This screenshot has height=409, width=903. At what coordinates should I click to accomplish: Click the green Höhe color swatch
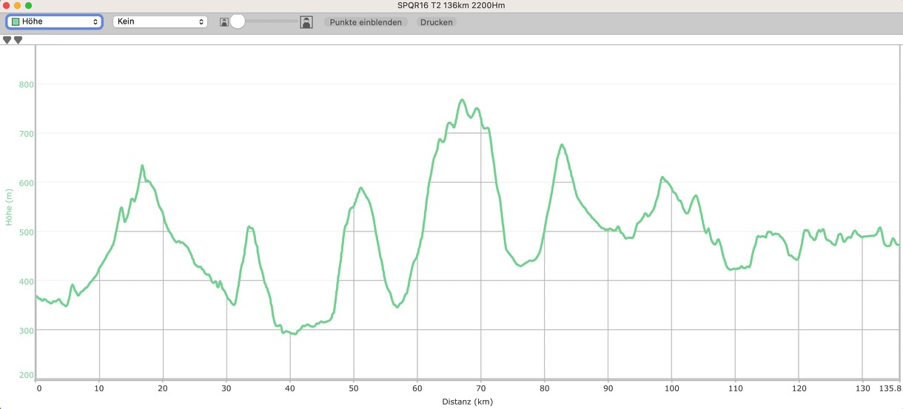tap(16, 22)
